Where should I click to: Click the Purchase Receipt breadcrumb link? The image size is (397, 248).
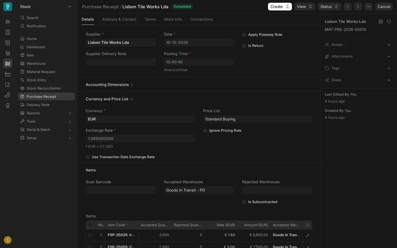[x=100, y=7]
